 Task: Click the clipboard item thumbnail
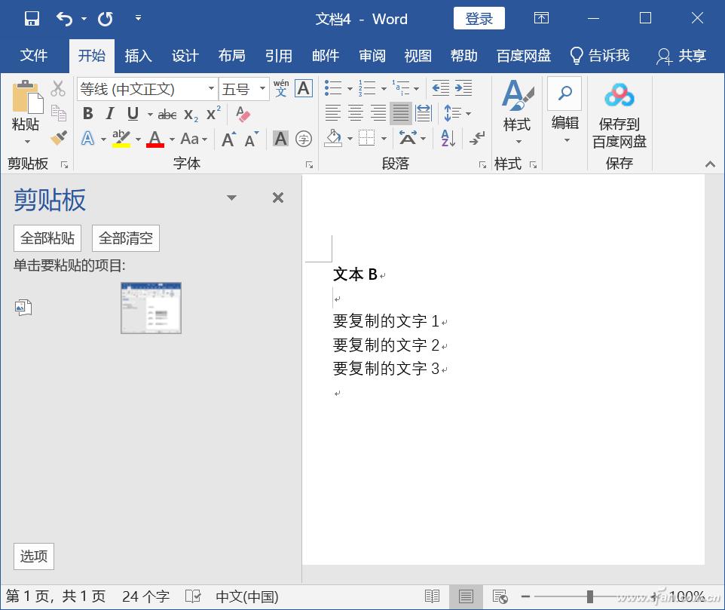pyautogui.click(x=151, y=308)
